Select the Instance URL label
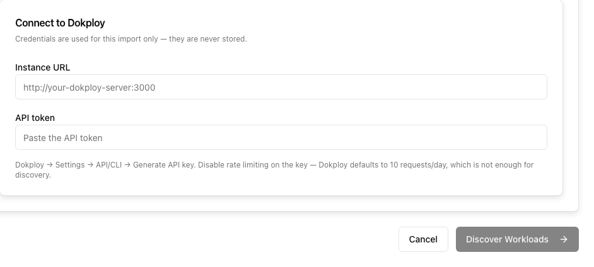The height and width of the screenshot is (267, 594). (x=42, y=67)
